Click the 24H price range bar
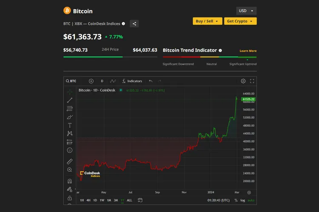Image resolution: width=319 pixels, height=212 pixels. 110,57
